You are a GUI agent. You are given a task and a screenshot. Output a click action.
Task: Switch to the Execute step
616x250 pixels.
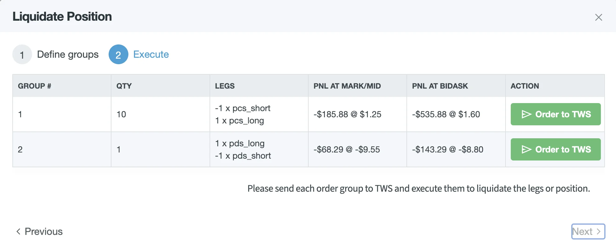point(151,54)
